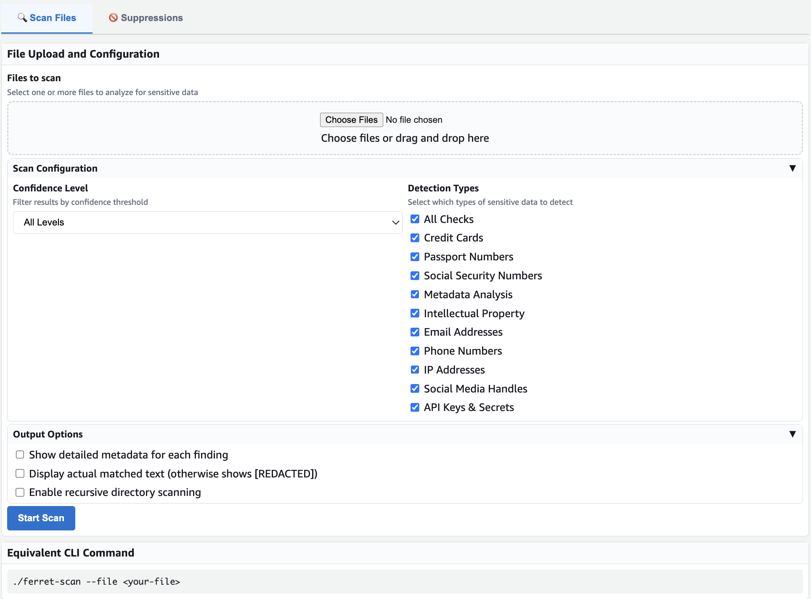811x599 pixels.
Task: Uncheck the All Checks checkbox
Action: [415, 219]
